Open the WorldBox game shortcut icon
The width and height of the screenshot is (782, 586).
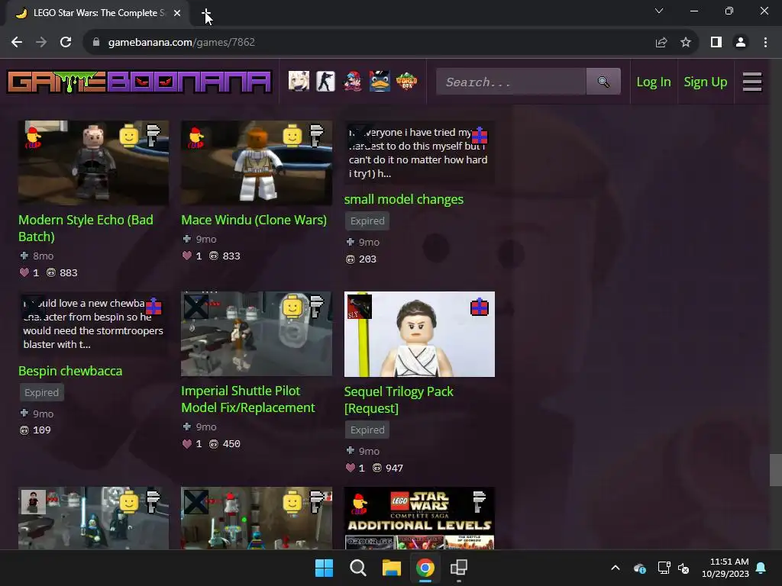(x=406, y=81)
